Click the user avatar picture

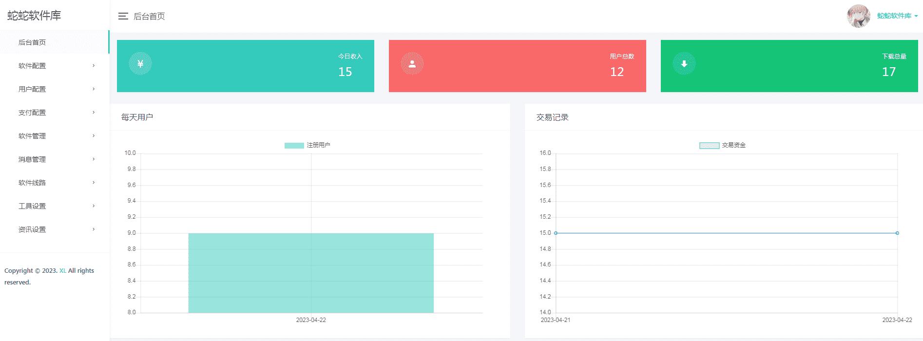point(858,16)
